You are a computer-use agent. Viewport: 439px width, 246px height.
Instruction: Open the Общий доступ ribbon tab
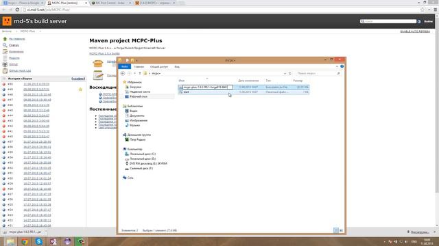click(159, 67)
